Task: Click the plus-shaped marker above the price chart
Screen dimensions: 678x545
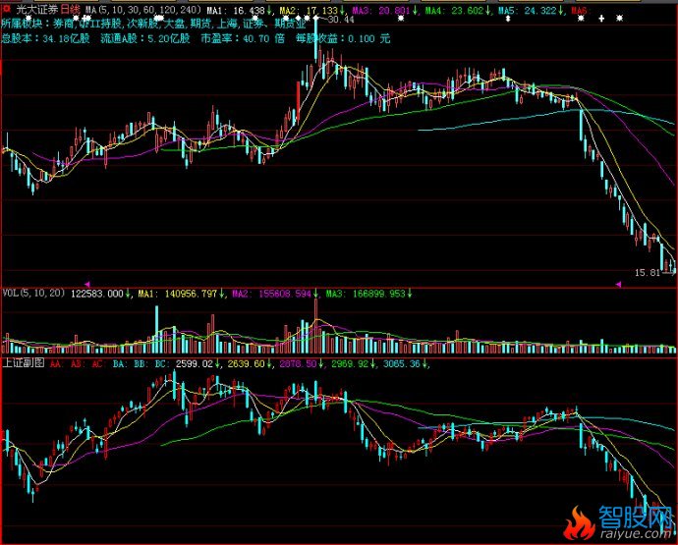Action: (x=601, y=19)
